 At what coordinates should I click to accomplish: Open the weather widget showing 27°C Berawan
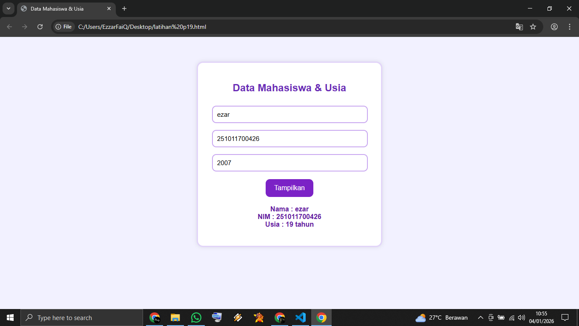click(441, 318)
